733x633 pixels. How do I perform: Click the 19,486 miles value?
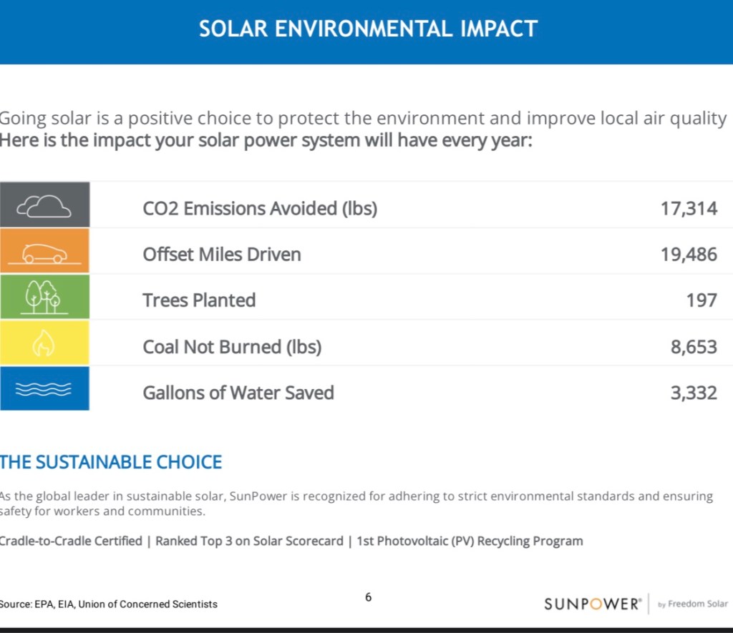[x=688, y=254]
